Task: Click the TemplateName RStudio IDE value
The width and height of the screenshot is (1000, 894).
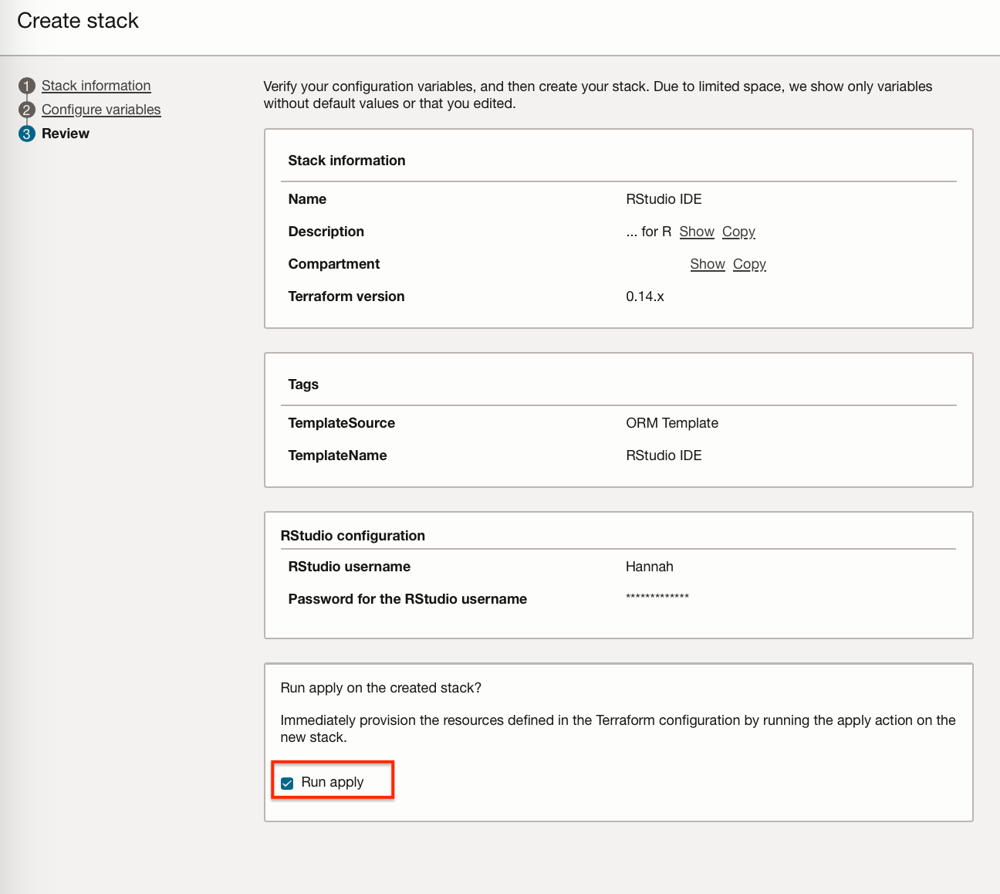Action: point(664,455)
